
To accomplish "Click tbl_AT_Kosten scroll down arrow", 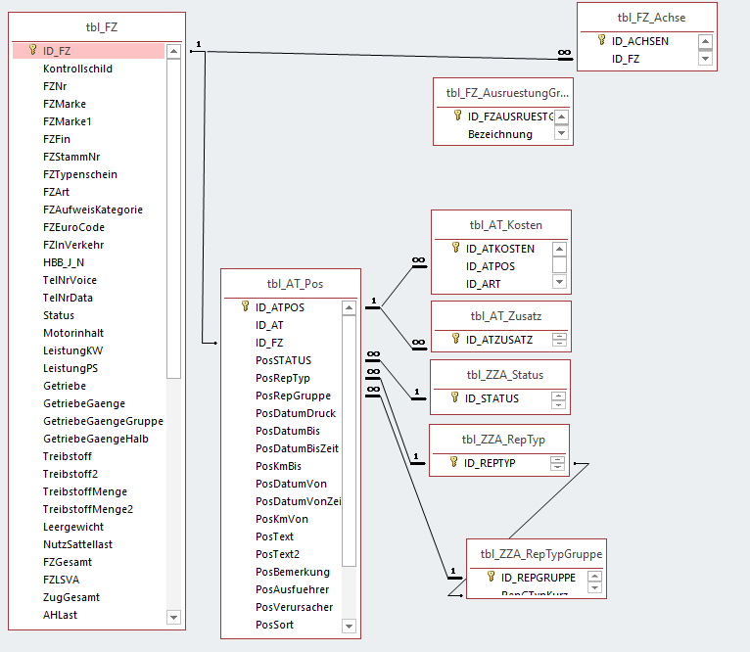I will pos(559,281).
